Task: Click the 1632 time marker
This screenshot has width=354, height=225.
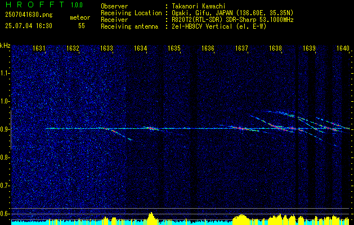Action: pos(73,48)
